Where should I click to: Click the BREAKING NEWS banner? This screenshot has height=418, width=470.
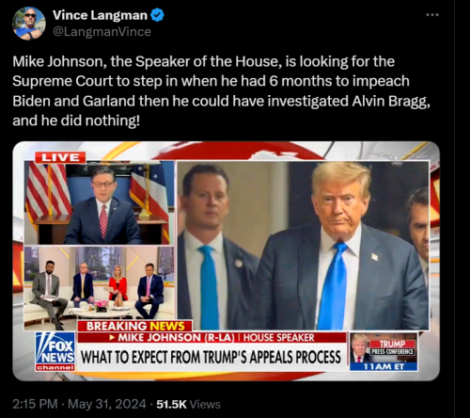[x=135, y=326]
